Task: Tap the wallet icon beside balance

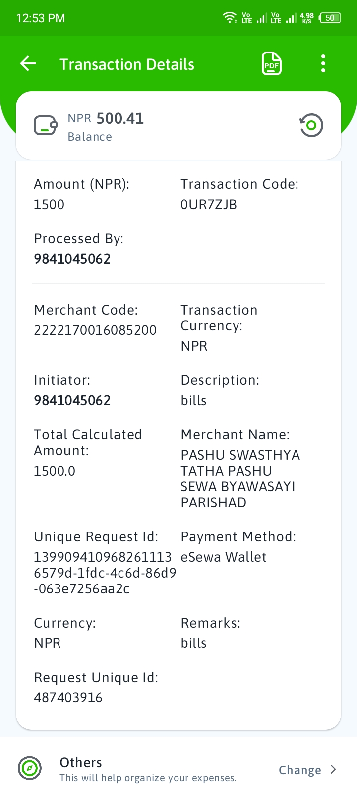Action: 45,125
